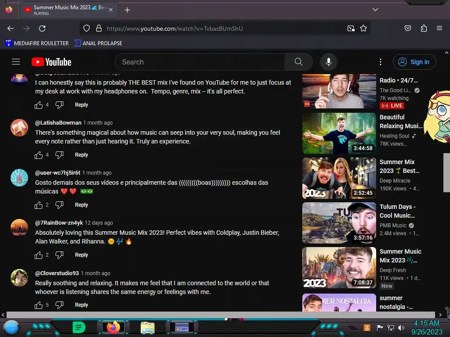Like @user-wc7hj5ir6t's comment
The height and width of the screenshot is (337, 450).
click(x=39, y=205)
